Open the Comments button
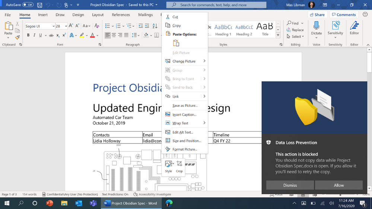Image resolution: width=372 pixels, height=209 pixels. (344, 15)
